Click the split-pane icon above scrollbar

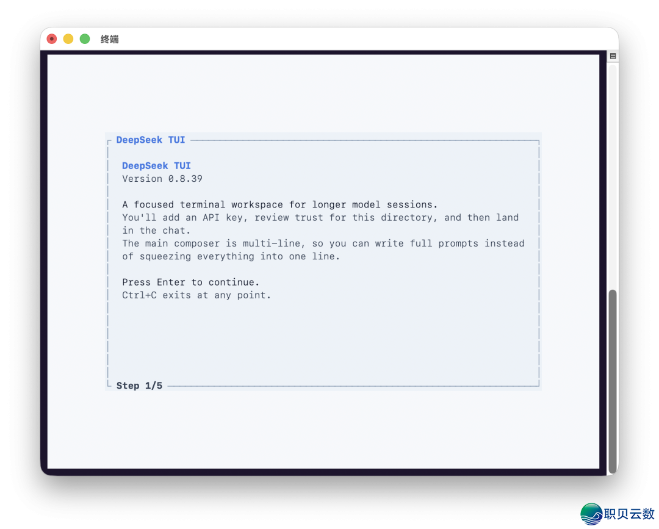click(x=613, y=56)
